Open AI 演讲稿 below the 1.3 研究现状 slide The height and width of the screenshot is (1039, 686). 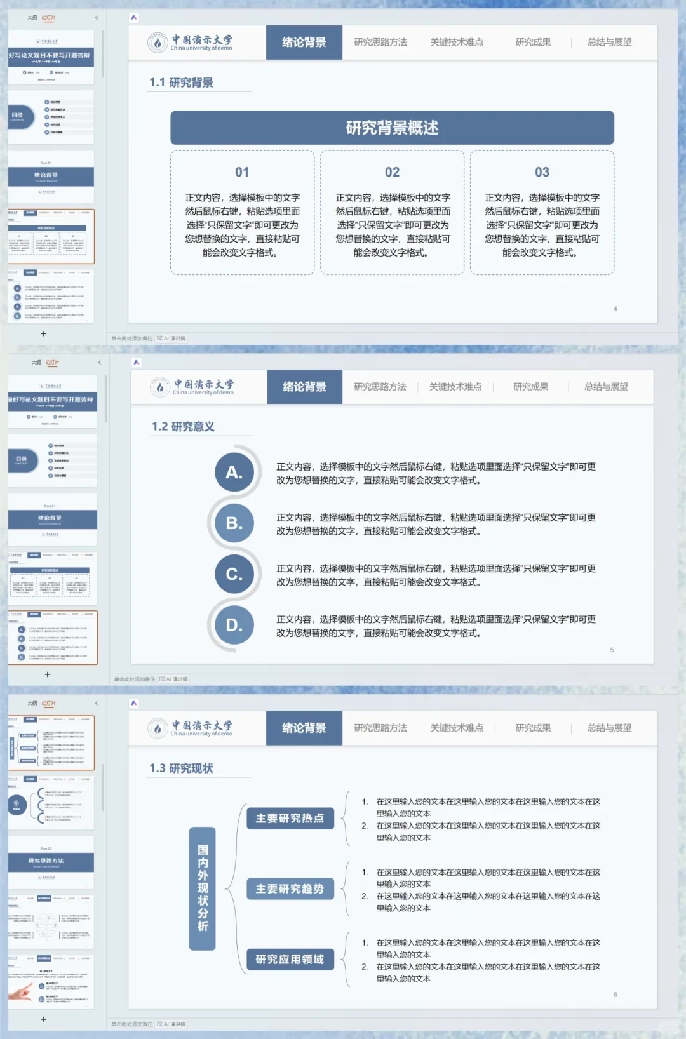pos(171,1024)
